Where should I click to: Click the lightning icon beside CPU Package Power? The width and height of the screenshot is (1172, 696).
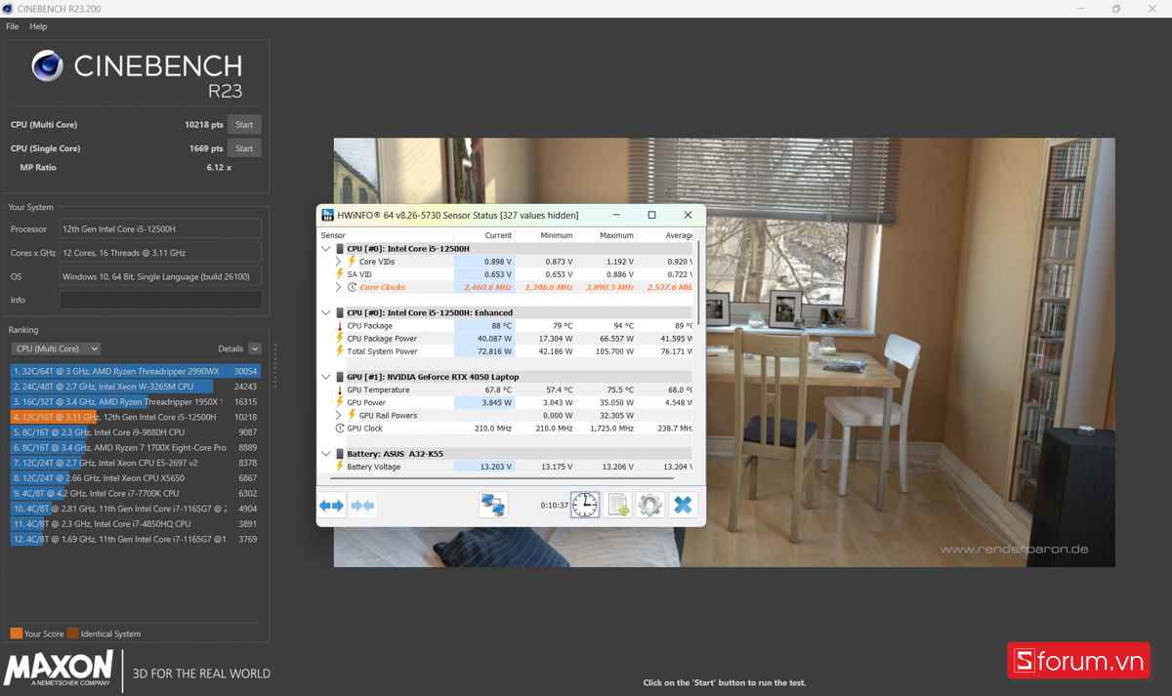[340, 339]
